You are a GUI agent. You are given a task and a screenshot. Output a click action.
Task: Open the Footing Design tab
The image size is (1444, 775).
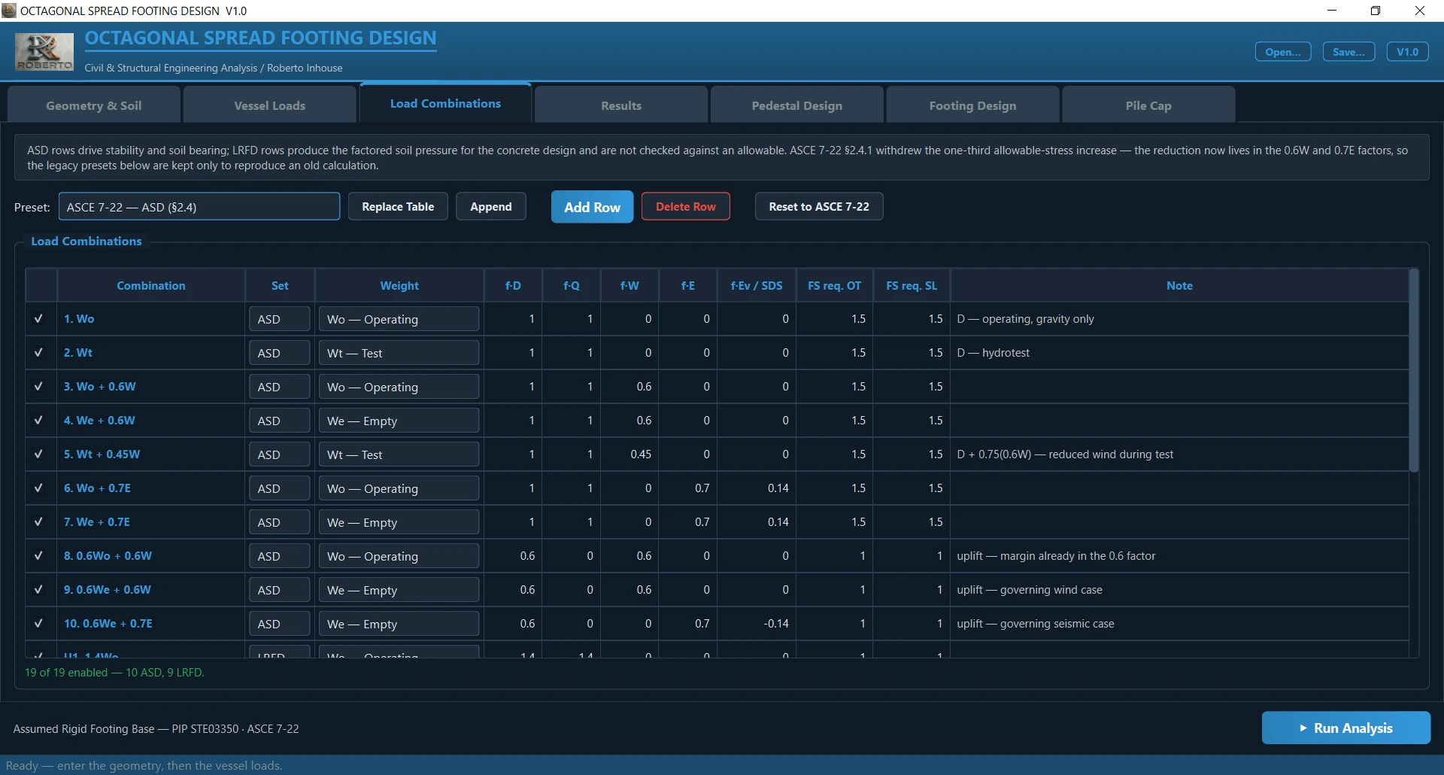[x=972, y=105]
